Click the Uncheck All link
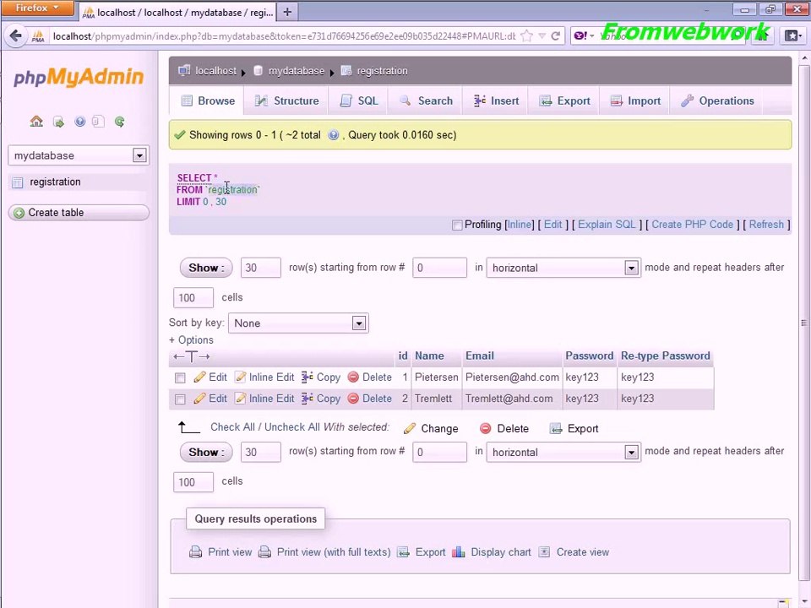This screenshot has width=811, height=608. click(292, 427)
